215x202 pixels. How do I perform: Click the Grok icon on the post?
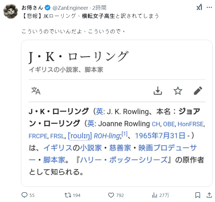click(x=199, y=8)
